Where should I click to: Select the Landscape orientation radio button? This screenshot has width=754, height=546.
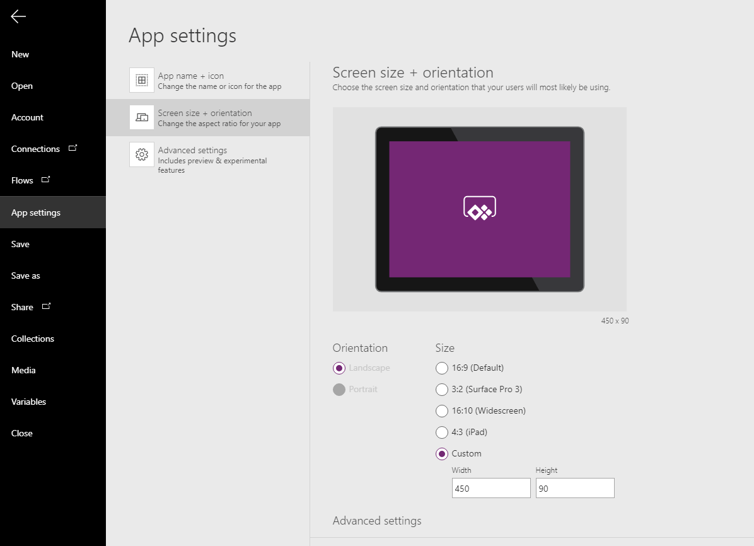click(339, 368)
